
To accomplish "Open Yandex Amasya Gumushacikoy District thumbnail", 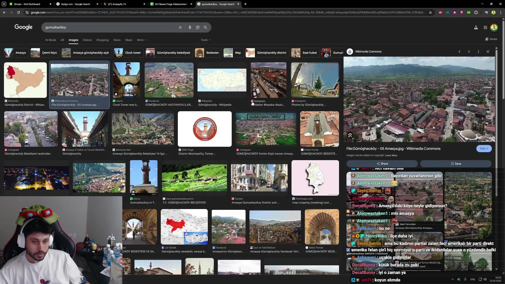I will 259,178.
